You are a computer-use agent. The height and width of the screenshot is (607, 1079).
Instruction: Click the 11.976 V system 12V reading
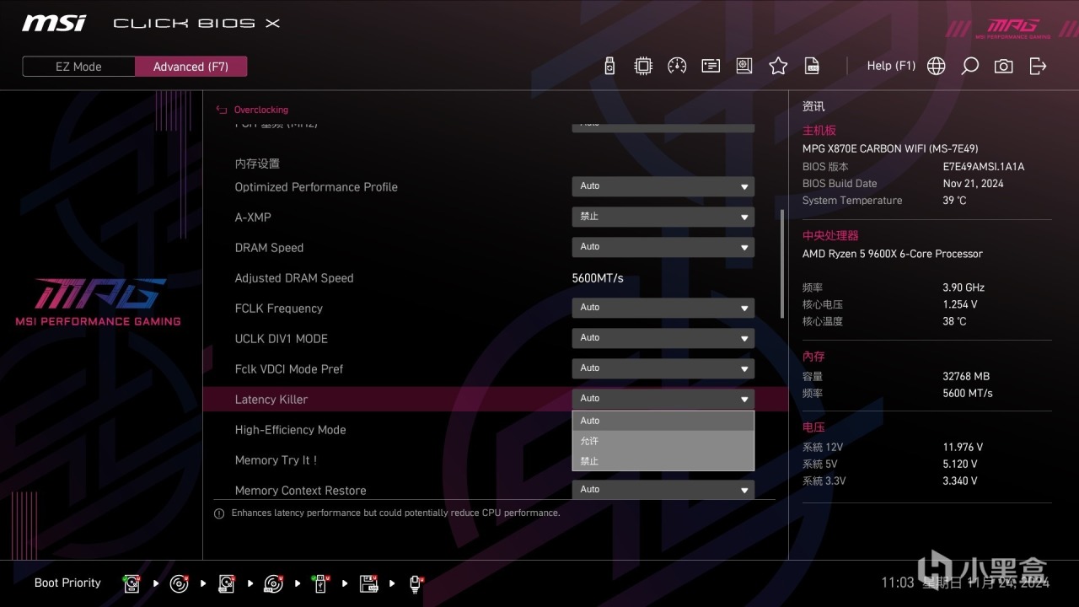tap(963, 448)
